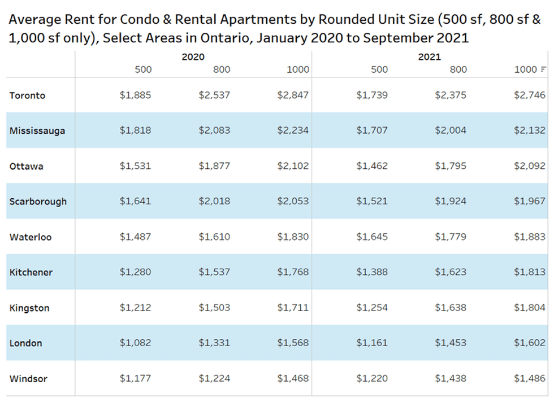Click Toronto's $2,847 rent value
The width and height of the screenshot is (554, 402).
click(x=293, y=95)
